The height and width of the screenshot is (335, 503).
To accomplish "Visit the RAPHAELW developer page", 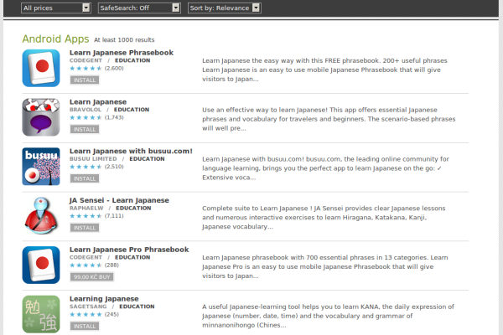I will point(88,208).
